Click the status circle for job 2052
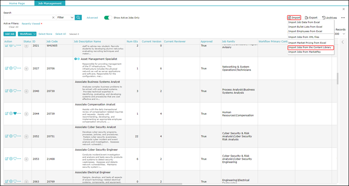 click(26, 136)
